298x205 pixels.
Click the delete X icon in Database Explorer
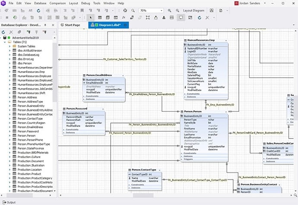11,32
